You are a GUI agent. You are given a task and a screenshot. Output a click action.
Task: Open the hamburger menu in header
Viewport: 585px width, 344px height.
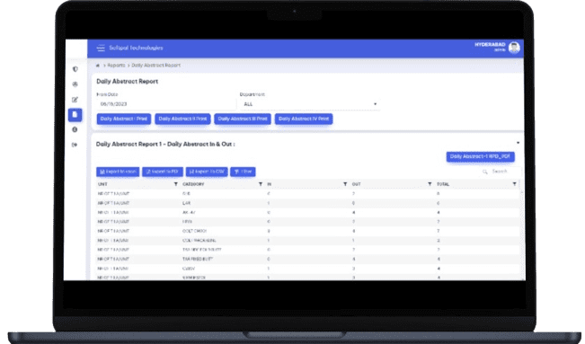coord(101,49)
